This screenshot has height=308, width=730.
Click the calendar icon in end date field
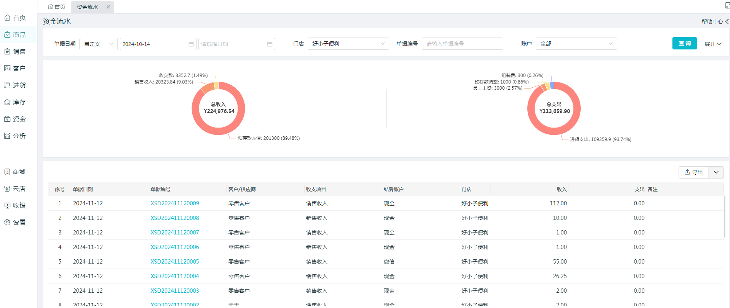270,44
